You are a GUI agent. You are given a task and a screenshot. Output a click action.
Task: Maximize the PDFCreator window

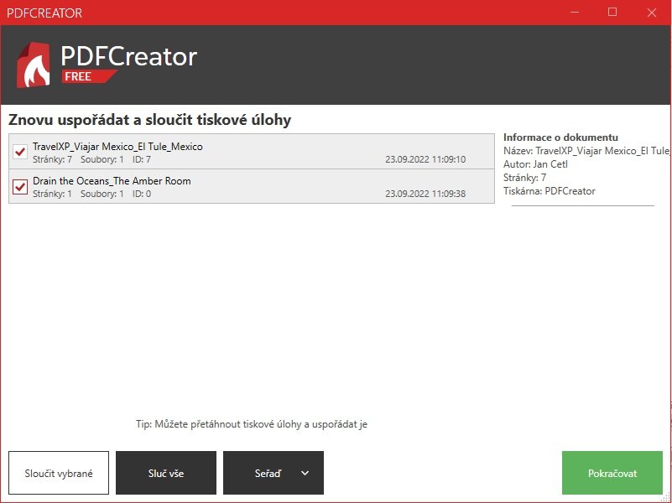coord(612,12)
